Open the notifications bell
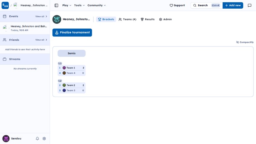The height and width of the screenshot is (144, 256). pos(37,139)
